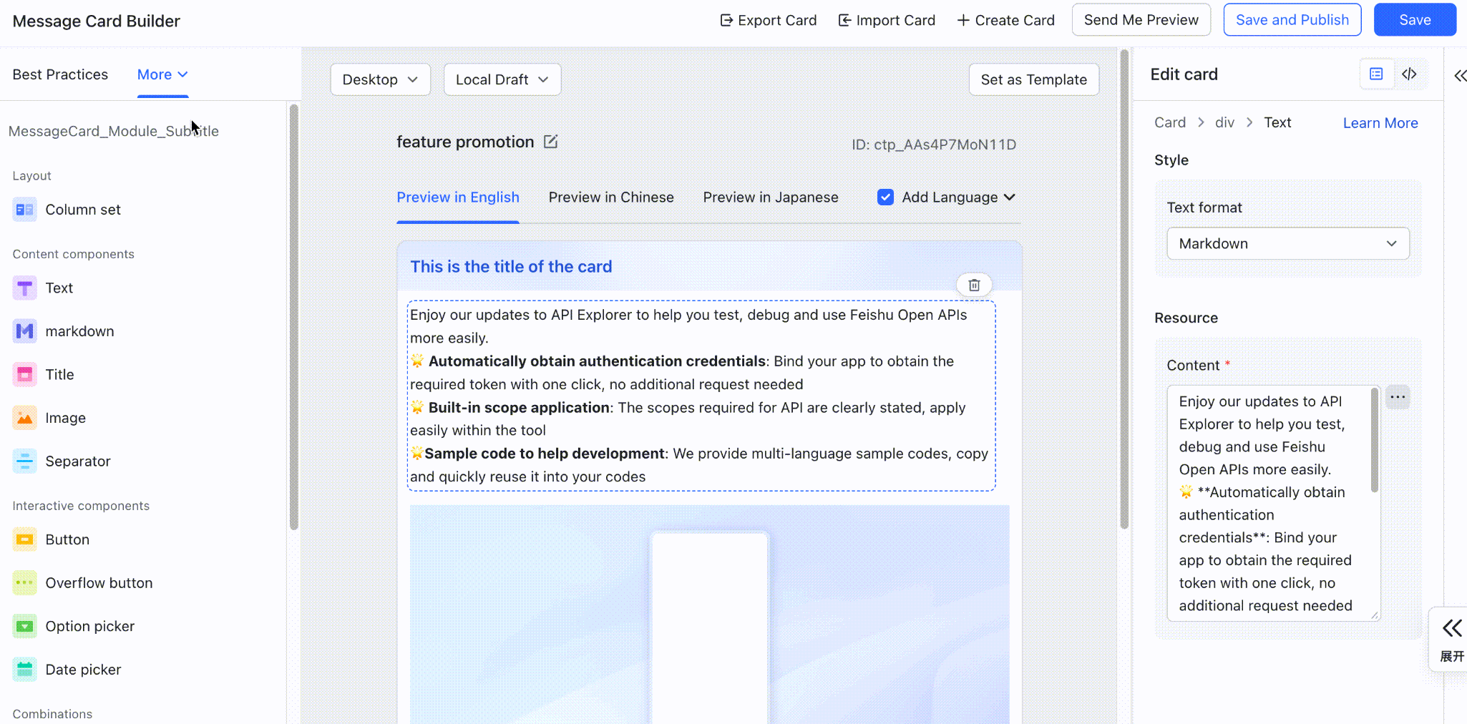Click the blue Save button
The image size is (1467, 724).
coord(1415,20)
